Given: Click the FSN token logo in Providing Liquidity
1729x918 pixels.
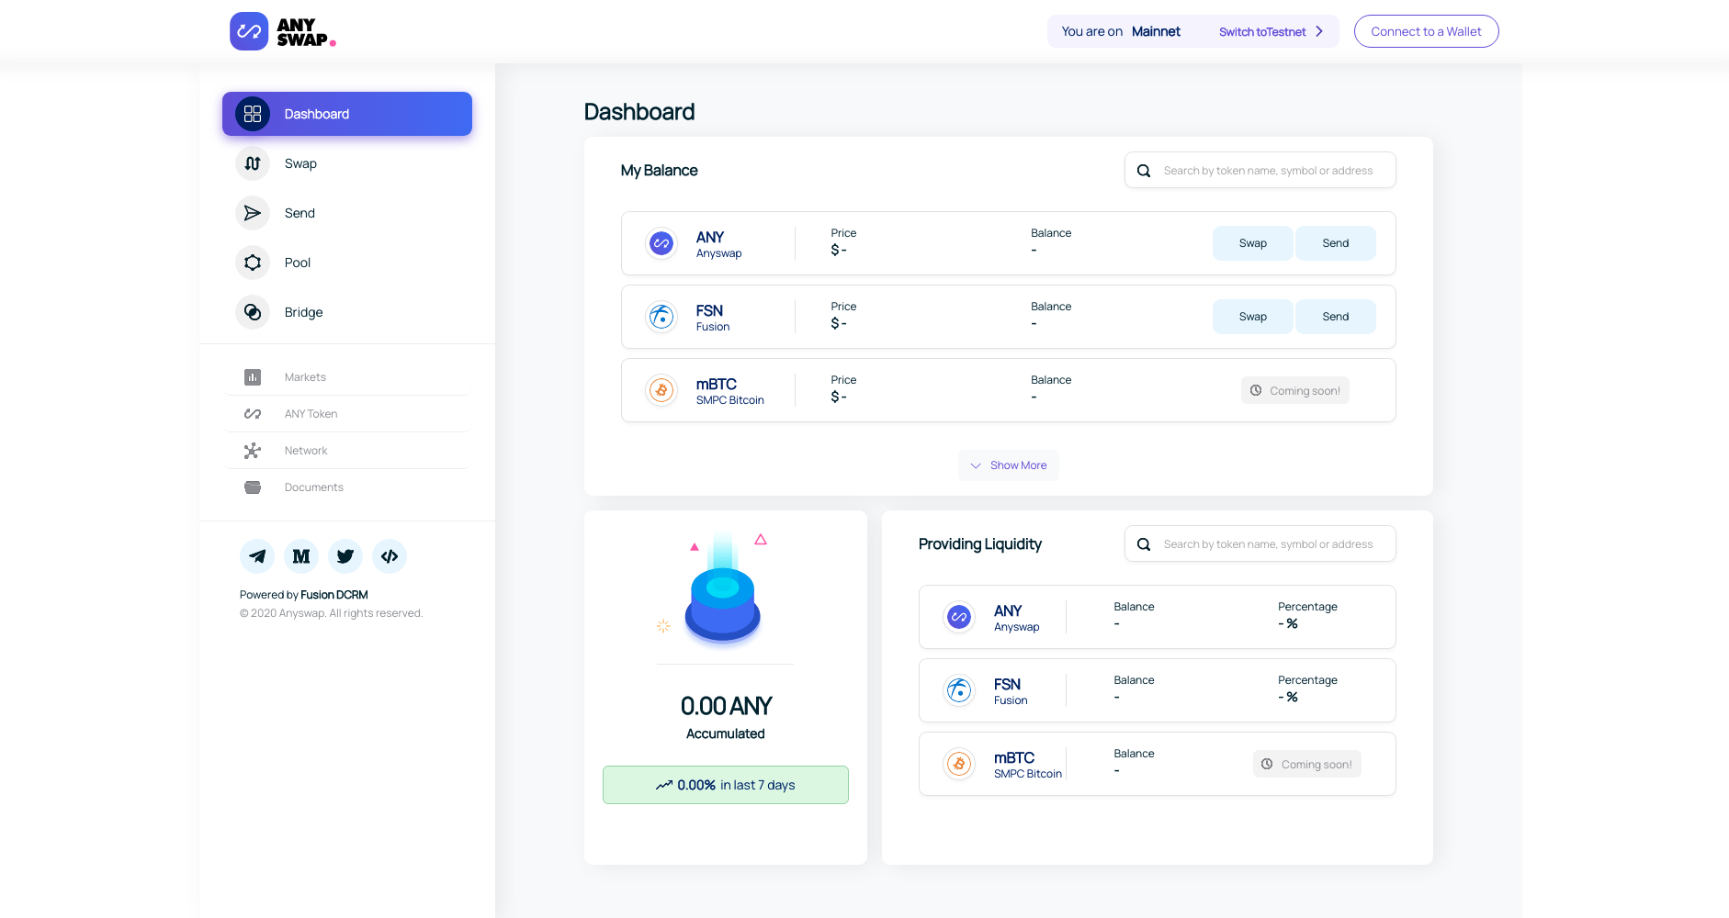Looking at the screenshot, I should 959,690.
